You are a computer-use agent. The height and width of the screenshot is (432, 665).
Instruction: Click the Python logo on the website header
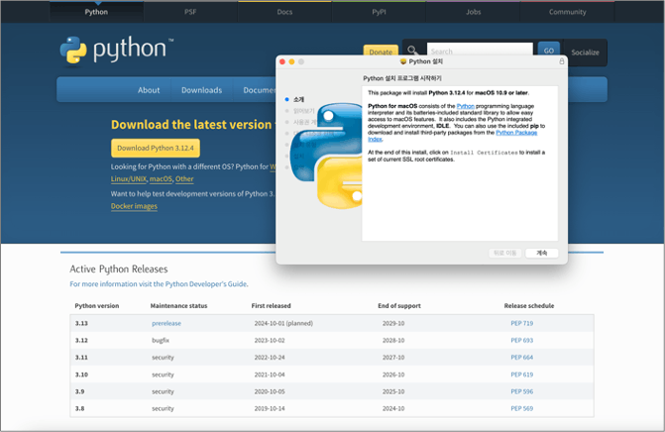click(x=116, y=51)
